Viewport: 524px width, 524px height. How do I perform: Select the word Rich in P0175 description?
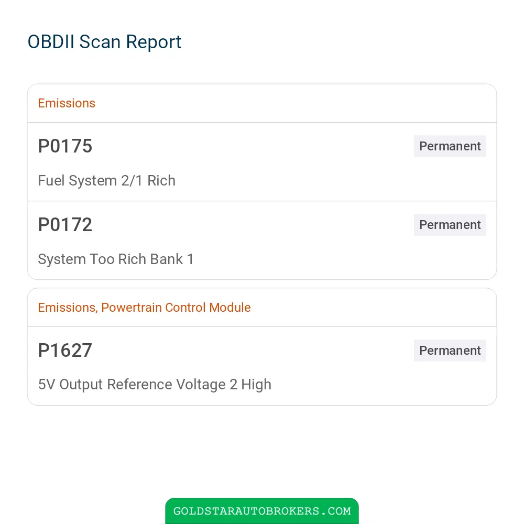(161, 180)
